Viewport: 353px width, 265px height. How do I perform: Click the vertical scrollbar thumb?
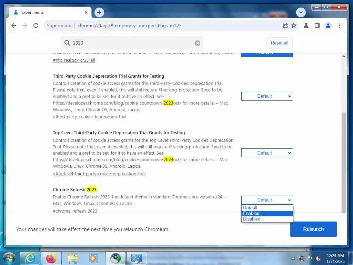click(x=344, y=162)
